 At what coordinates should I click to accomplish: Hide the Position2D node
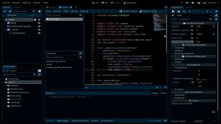(39, 33)
